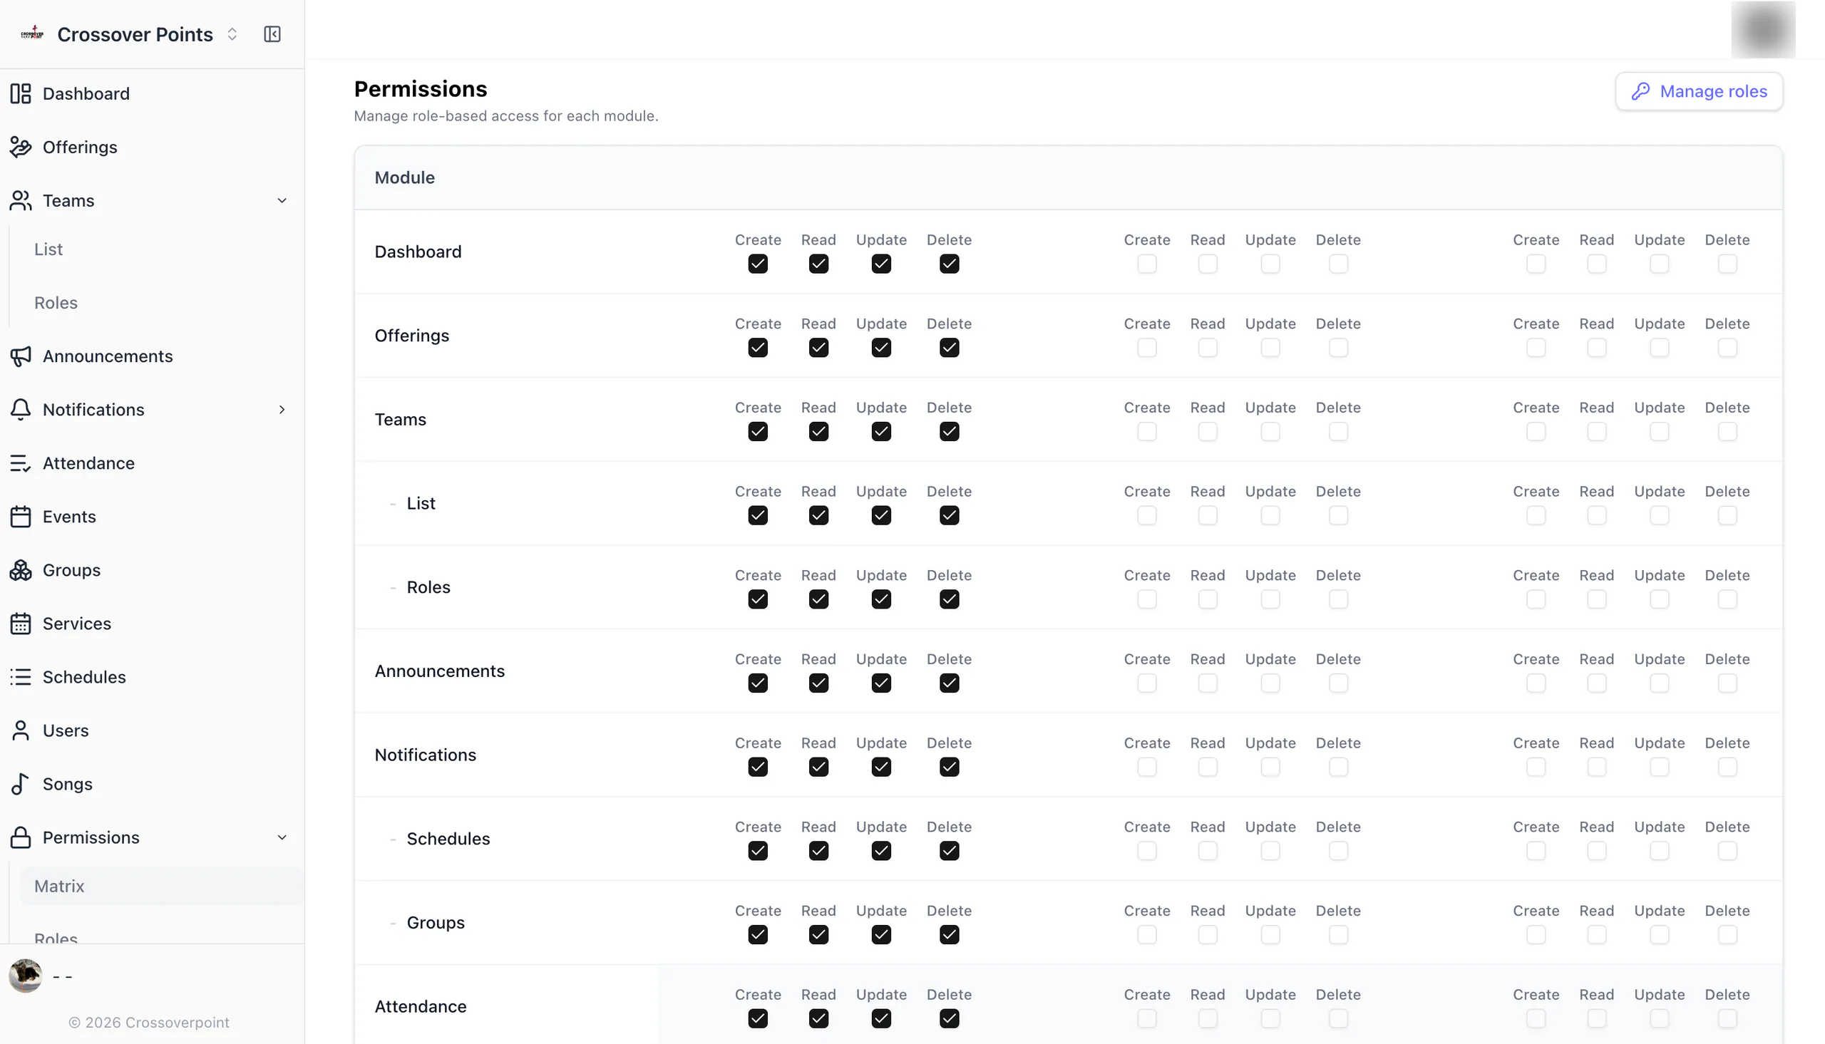
Task: Uncheck first Create checkbox in Dashboard row
Action: click(758, 264)
